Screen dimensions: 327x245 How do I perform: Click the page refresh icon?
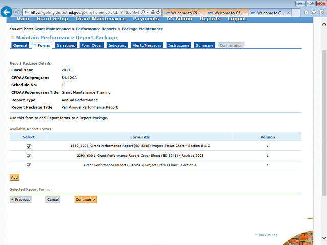tap(158, 12)
